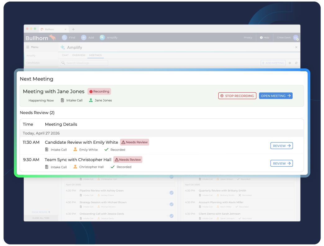Switch to the CHAT tab
Image resolution: width=324 pixels, height=246 pixels.
65,55
